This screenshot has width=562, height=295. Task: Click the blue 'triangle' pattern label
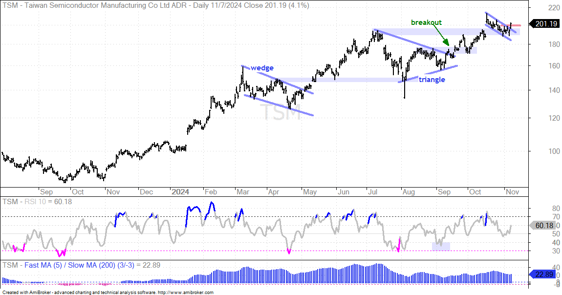click(x=432, y=80)
